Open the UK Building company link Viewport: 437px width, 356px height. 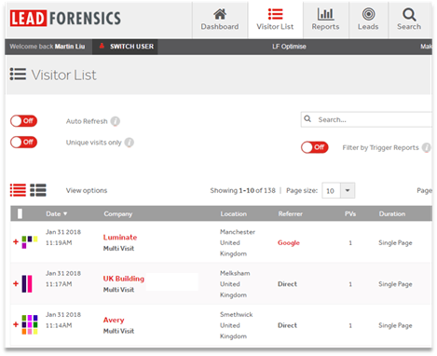(124, 279)
